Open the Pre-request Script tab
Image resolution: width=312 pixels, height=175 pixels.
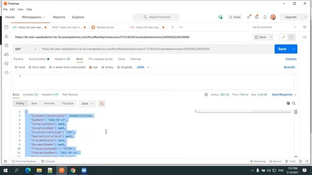coord(100,59)
